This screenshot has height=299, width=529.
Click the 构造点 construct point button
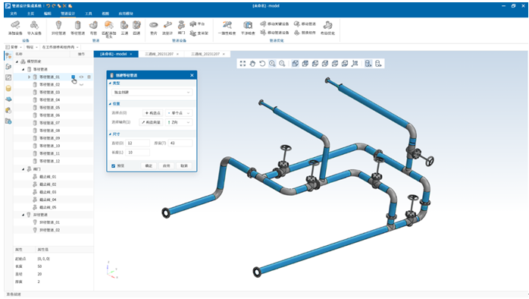click(x=153, y=113)
